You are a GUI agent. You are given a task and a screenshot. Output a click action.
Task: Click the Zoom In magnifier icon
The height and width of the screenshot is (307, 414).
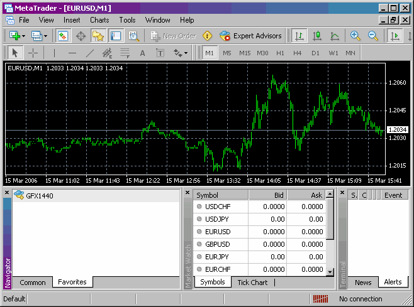[355, 36]
